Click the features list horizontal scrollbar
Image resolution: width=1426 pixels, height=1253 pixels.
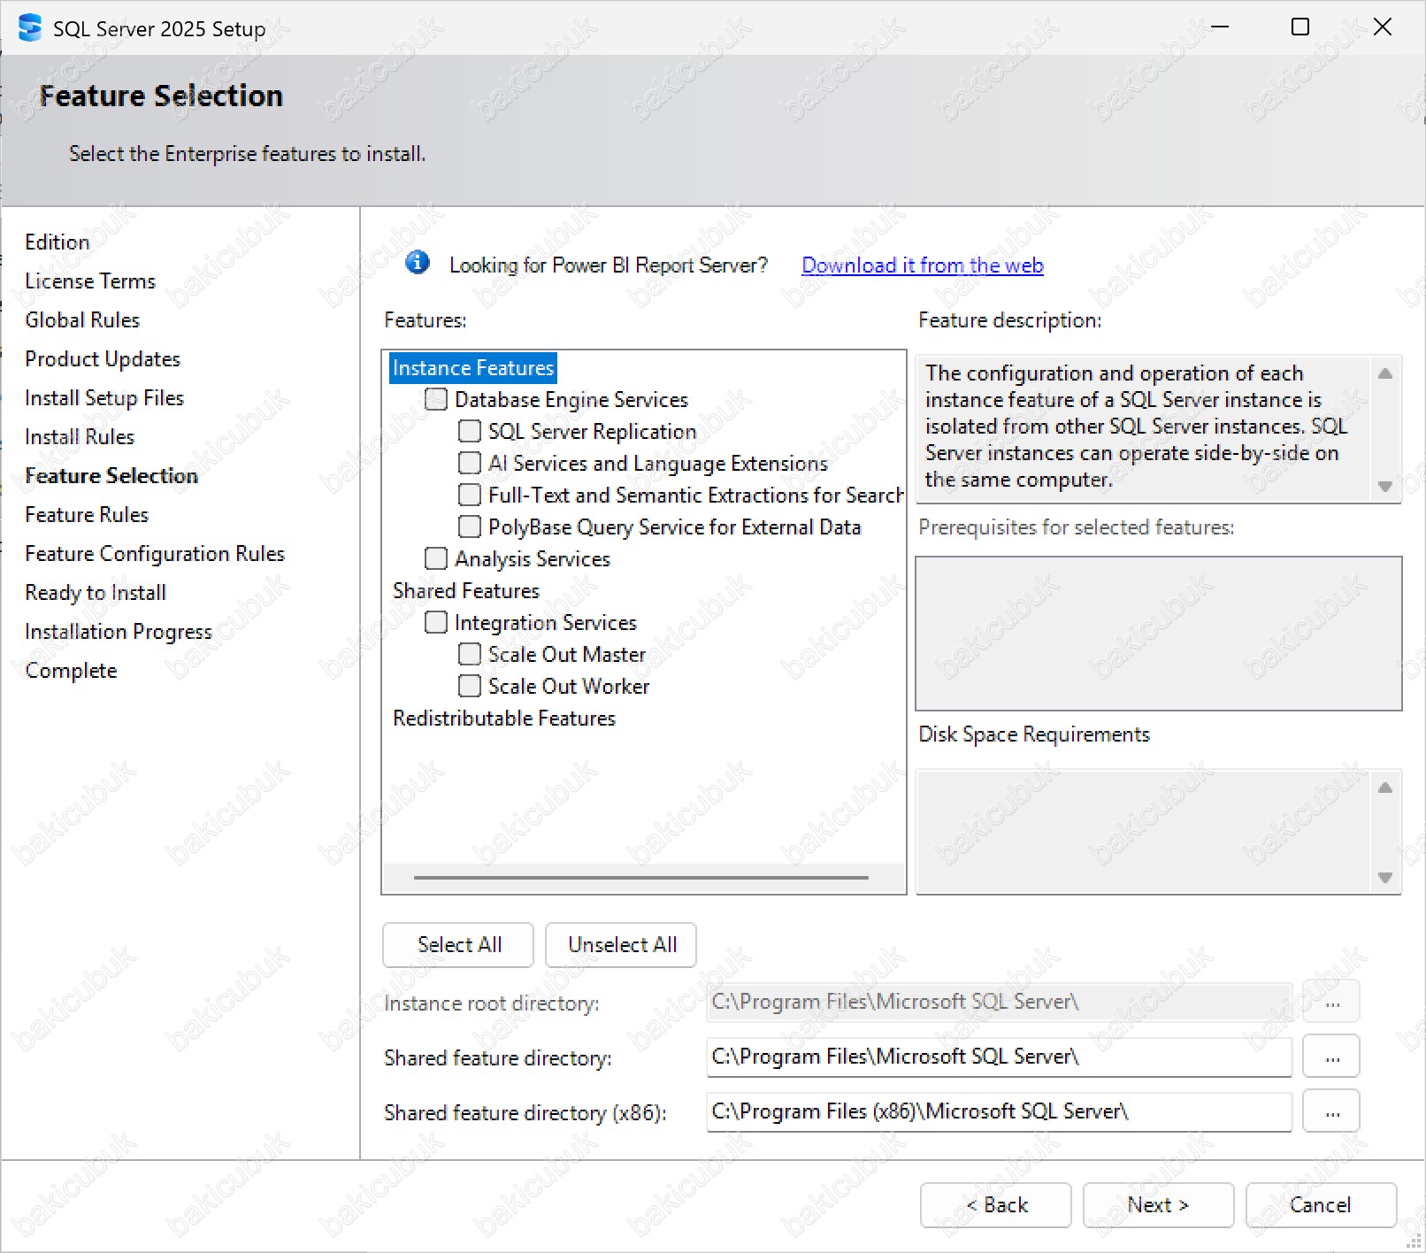(640, 878)
